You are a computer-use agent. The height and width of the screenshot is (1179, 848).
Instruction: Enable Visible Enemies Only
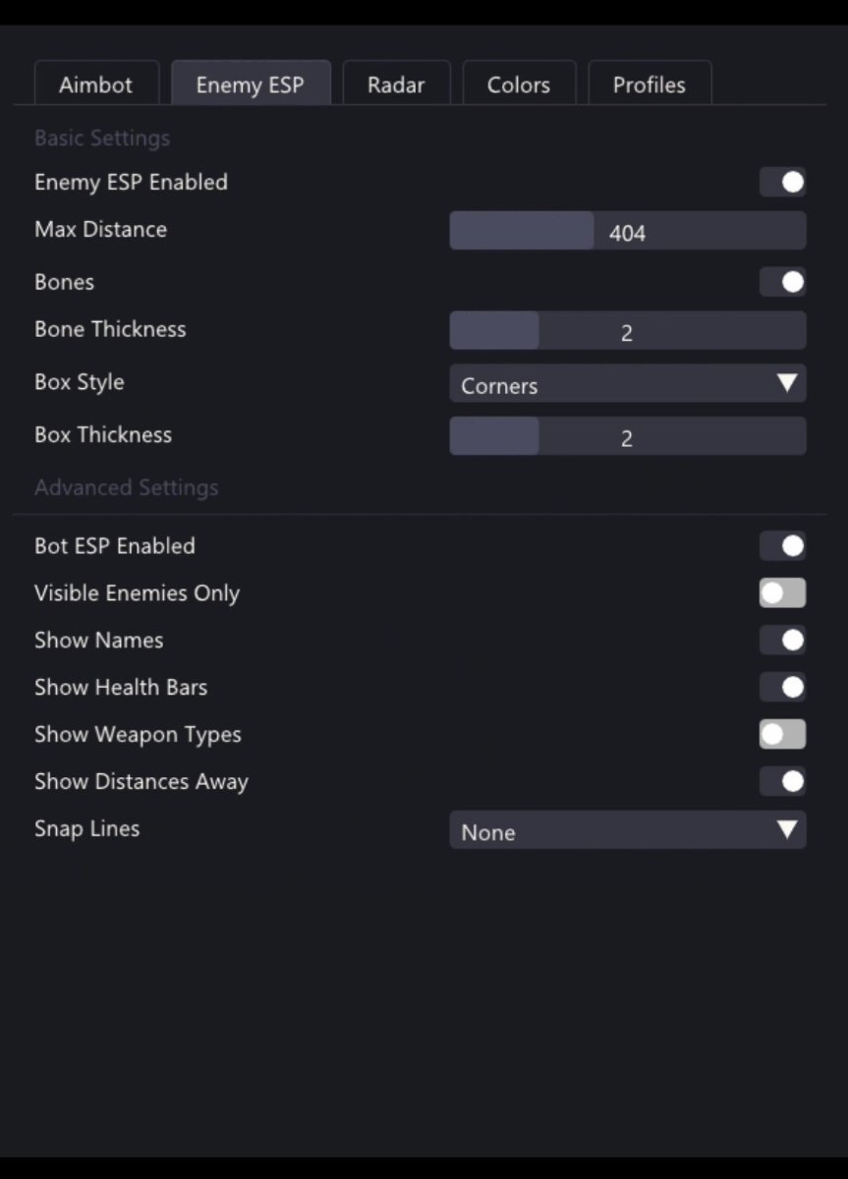pos(782,593)
